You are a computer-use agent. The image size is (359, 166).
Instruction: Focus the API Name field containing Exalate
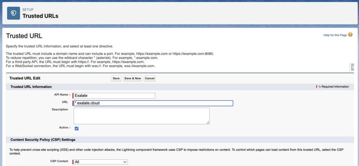tap(114, 96)
